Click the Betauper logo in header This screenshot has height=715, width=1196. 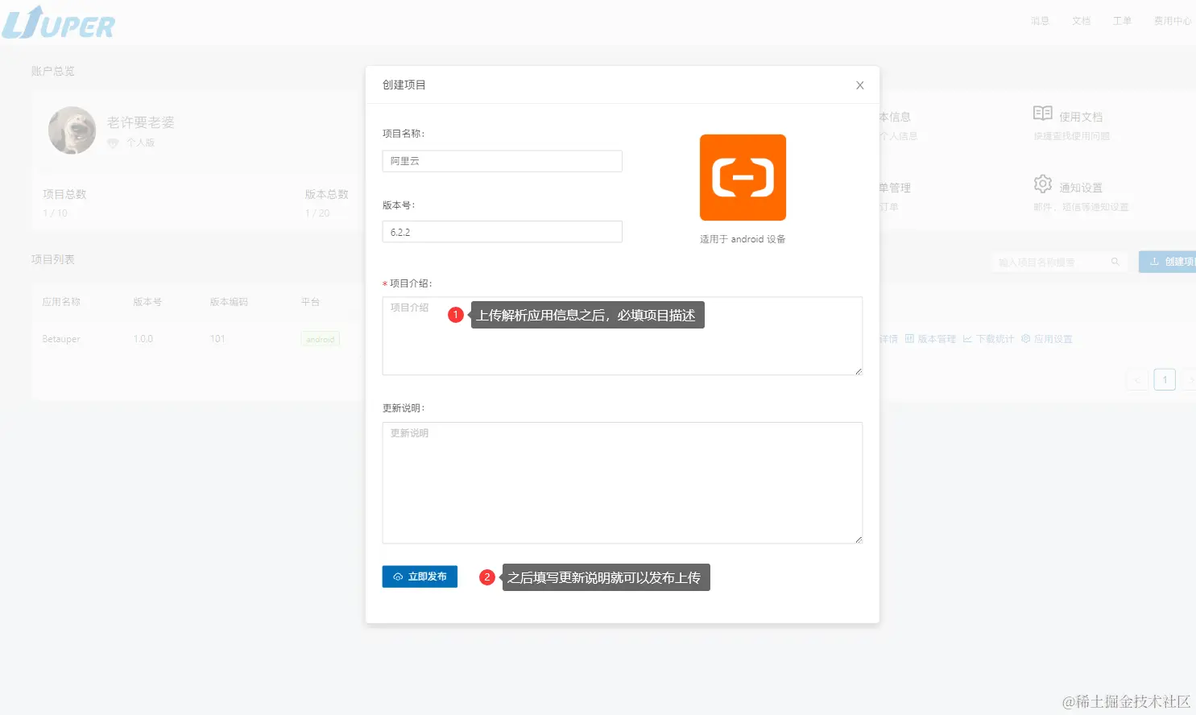[58, 23]
